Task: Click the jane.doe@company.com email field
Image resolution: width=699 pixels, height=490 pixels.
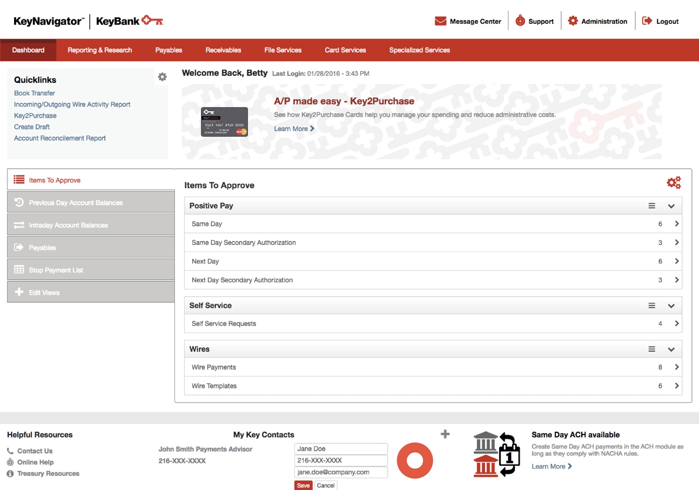Action: [341, 472]
